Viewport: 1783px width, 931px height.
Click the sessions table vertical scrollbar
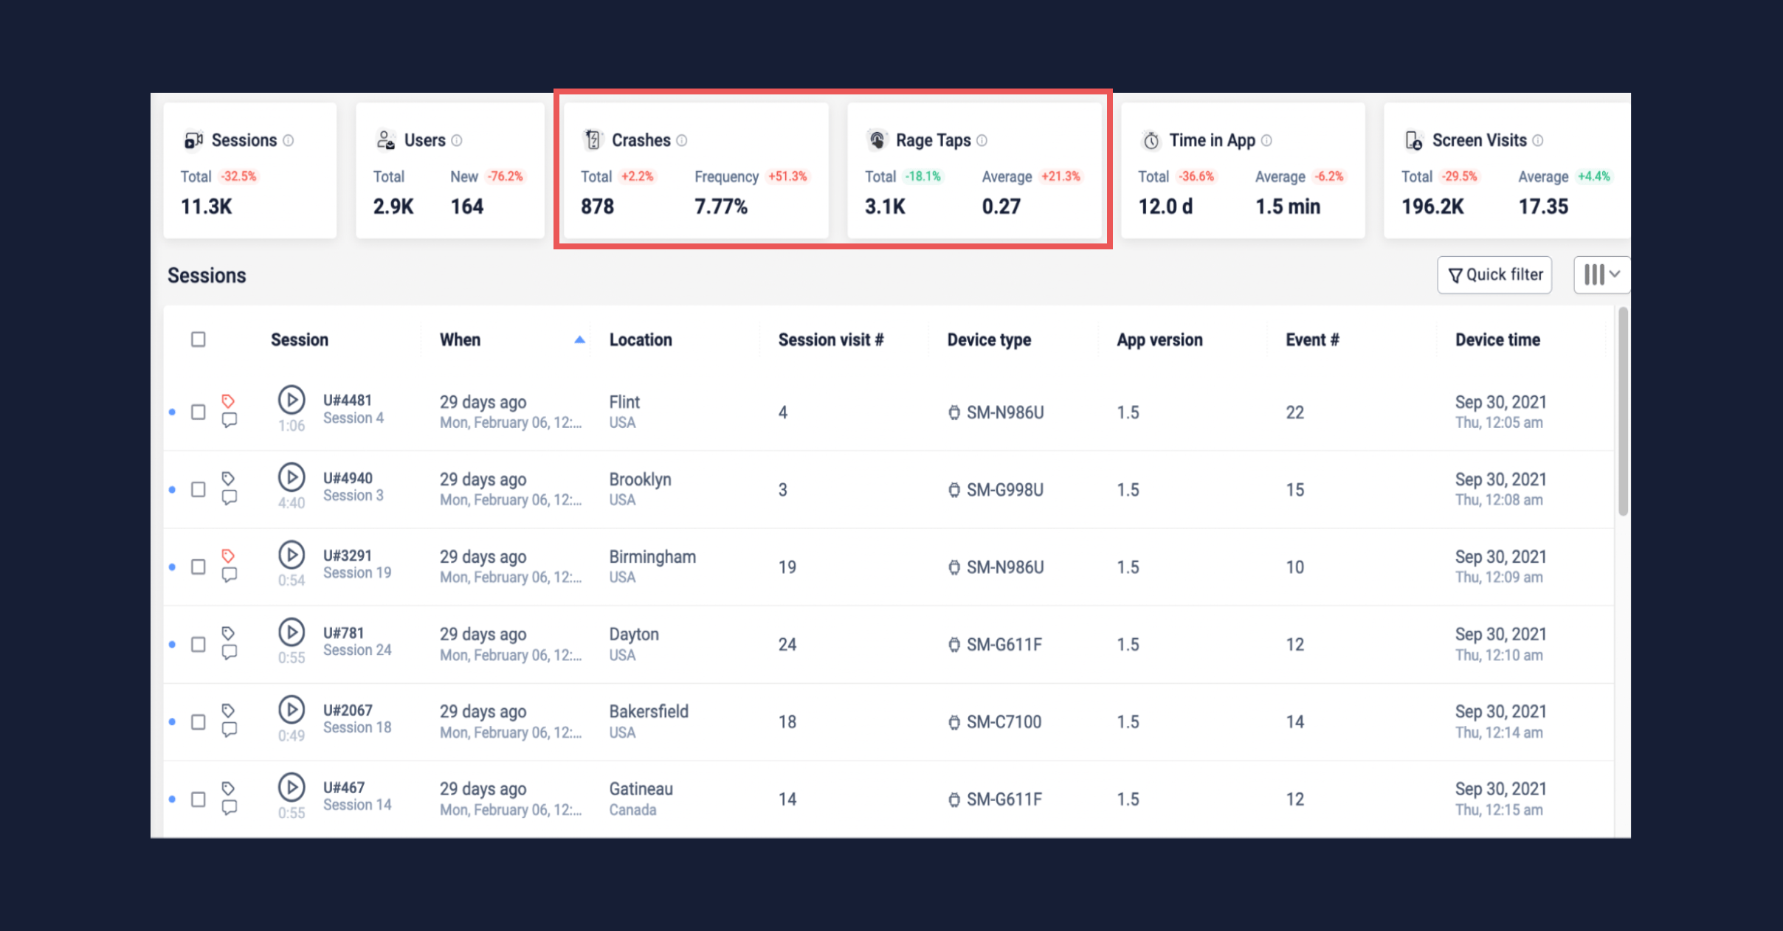pos(1622,413)
